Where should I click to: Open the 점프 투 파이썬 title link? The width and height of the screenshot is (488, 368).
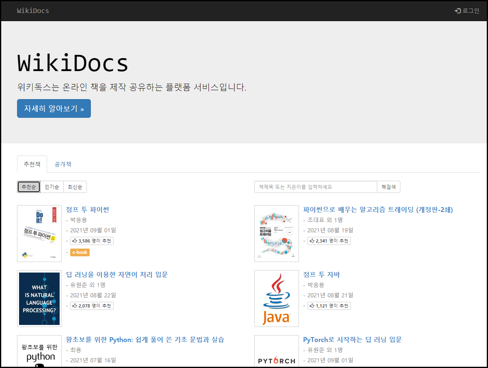click(88, 210)
